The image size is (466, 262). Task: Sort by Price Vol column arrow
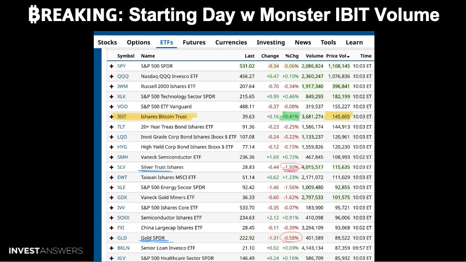coord(348,56)
